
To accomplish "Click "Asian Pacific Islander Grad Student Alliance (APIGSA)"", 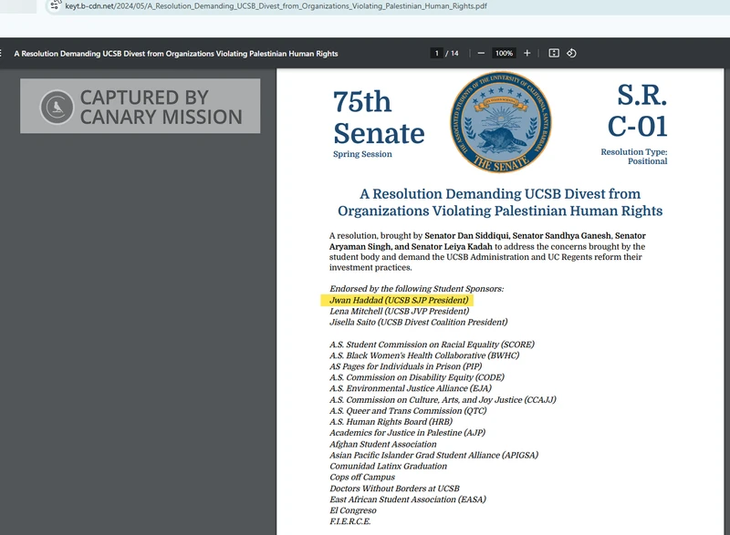I will pos(434,456).
